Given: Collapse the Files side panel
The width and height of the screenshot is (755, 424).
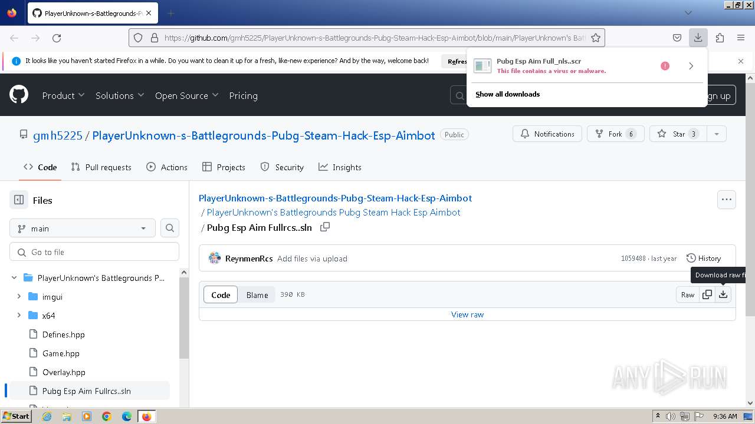Looking at the screenshot, I should [x=19, y=200].
